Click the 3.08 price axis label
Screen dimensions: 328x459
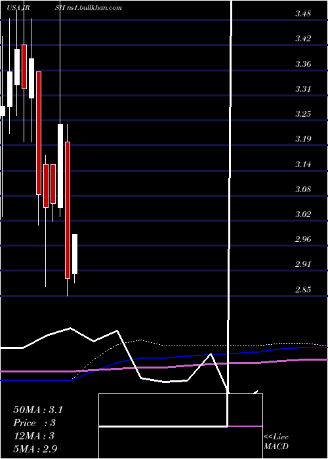(x=303, y=189)
